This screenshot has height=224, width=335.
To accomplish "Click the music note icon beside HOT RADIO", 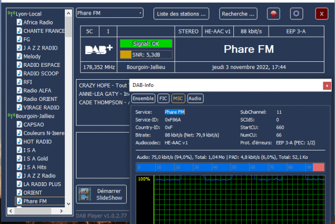I will (x=20, y=142).
